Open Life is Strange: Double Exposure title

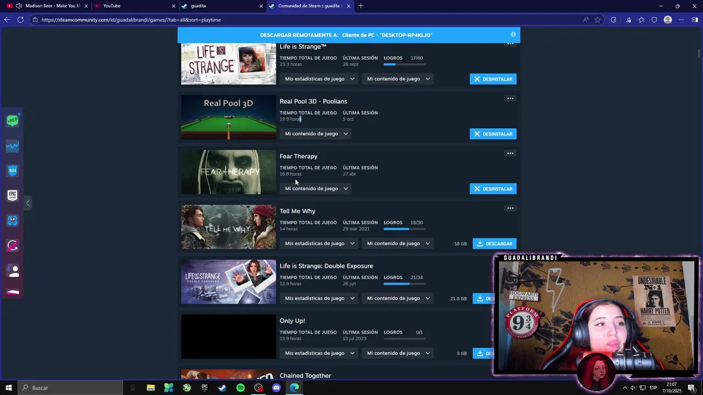click(326, 266)
